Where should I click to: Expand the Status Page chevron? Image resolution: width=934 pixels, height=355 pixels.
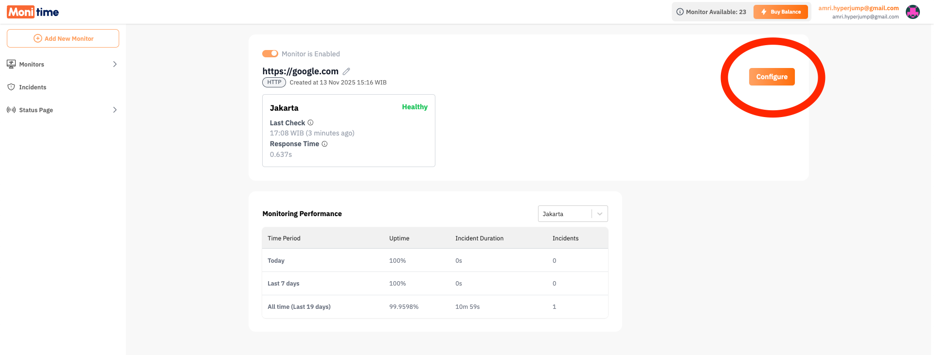tap(115, 110)
